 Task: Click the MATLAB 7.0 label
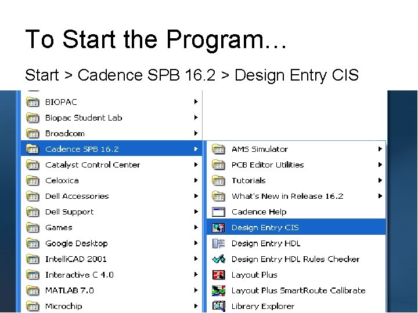[x=70, y=290]
